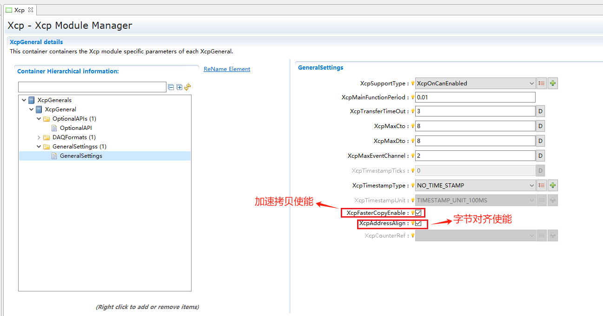Disable the XcpAddressAlign checkbox

pyautogui.click(x=418, y=224)
